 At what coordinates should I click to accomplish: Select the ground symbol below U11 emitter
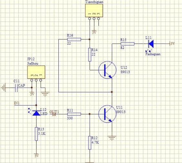point(112,138)
